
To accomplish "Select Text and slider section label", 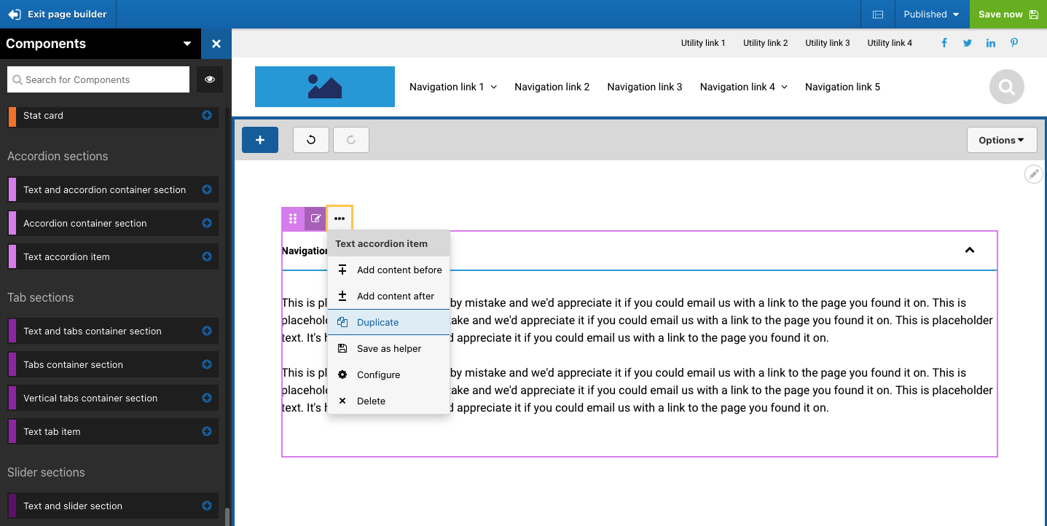I will click(73, 506).
